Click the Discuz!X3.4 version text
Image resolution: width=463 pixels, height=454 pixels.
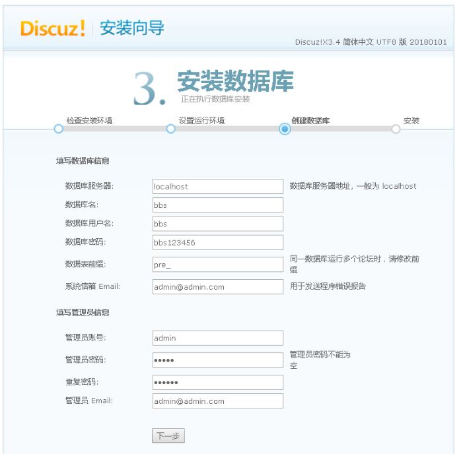[x=371, y=42]
